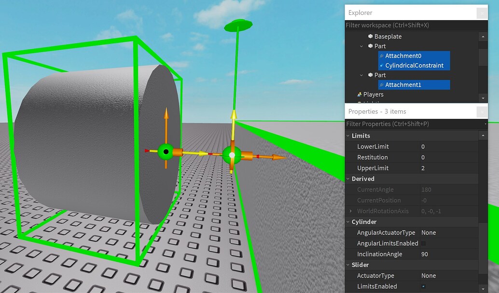The width and height of the screenshot is (499, 293).
Task: Select Attachment0 in the Explorer tree
Action: [x=403, y=56]
